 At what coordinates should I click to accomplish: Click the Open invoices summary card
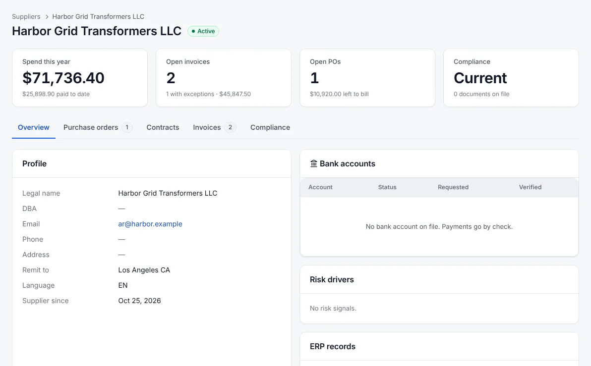pyautogui.click(x=224, y=78)
